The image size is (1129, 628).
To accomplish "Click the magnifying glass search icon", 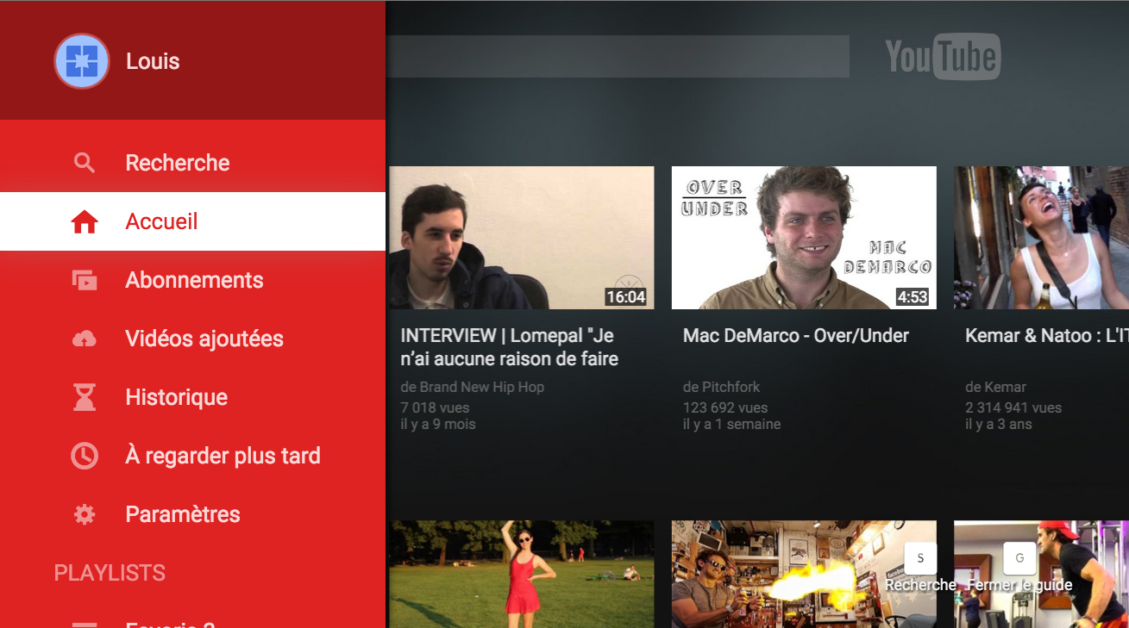I will 85,163.
